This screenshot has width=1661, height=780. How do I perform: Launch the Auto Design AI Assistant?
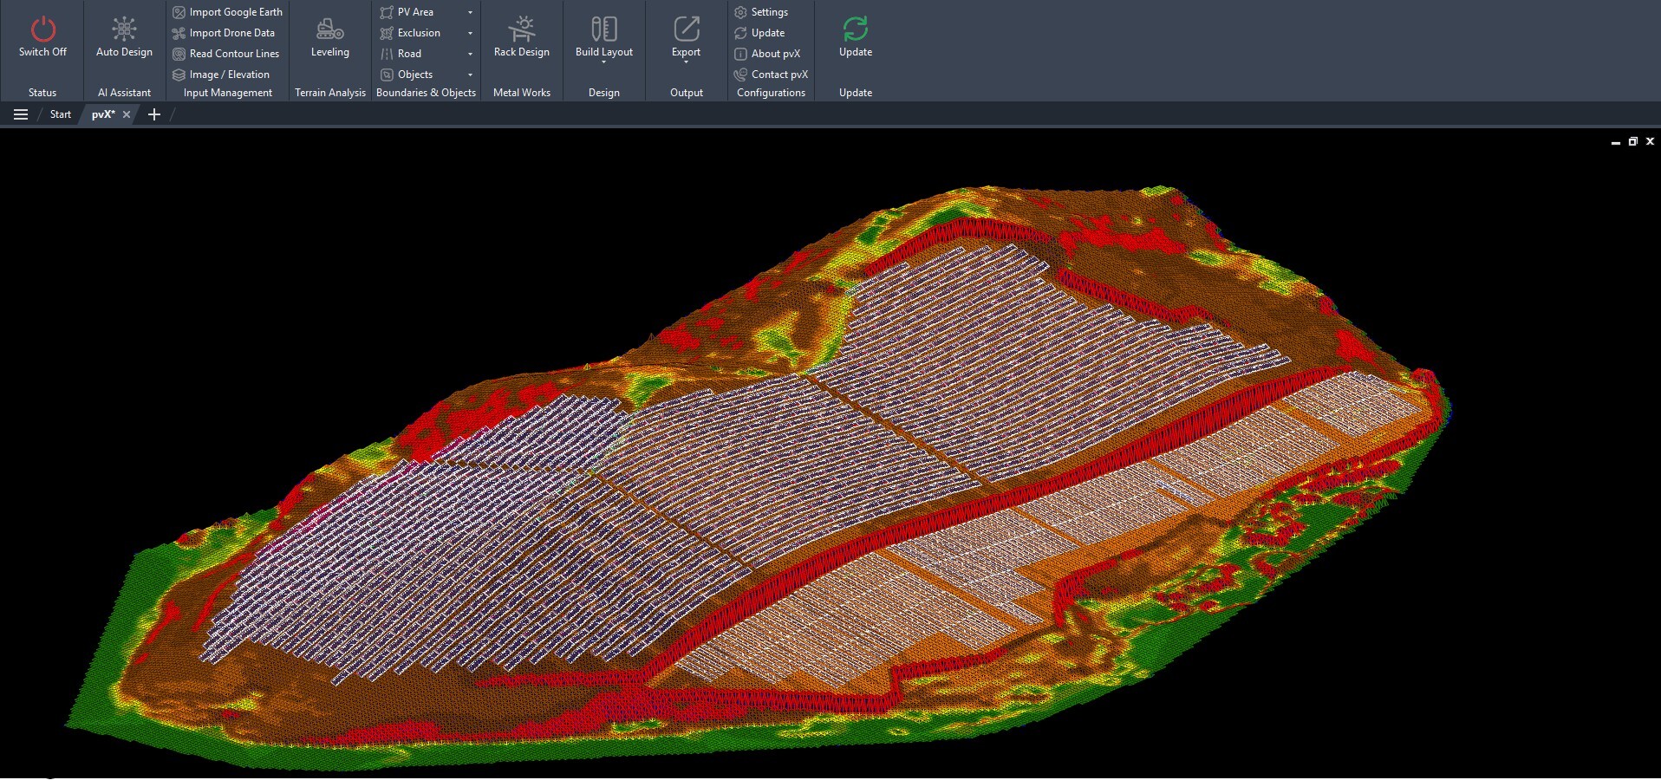[123, 28]
